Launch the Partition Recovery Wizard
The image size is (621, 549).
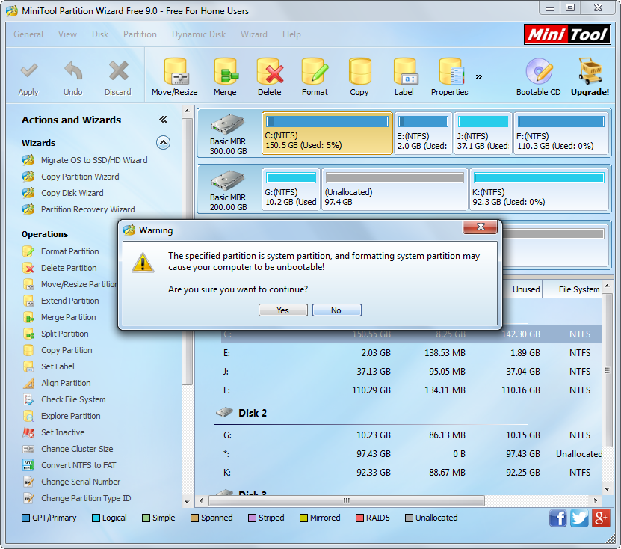(x=88, y=209)
